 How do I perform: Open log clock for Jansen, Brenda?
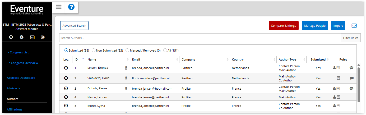click(66, 68)
